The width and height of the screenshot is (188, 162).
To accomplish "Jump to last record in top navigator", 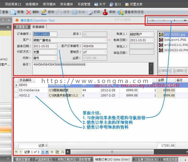I will pos(185,20).
